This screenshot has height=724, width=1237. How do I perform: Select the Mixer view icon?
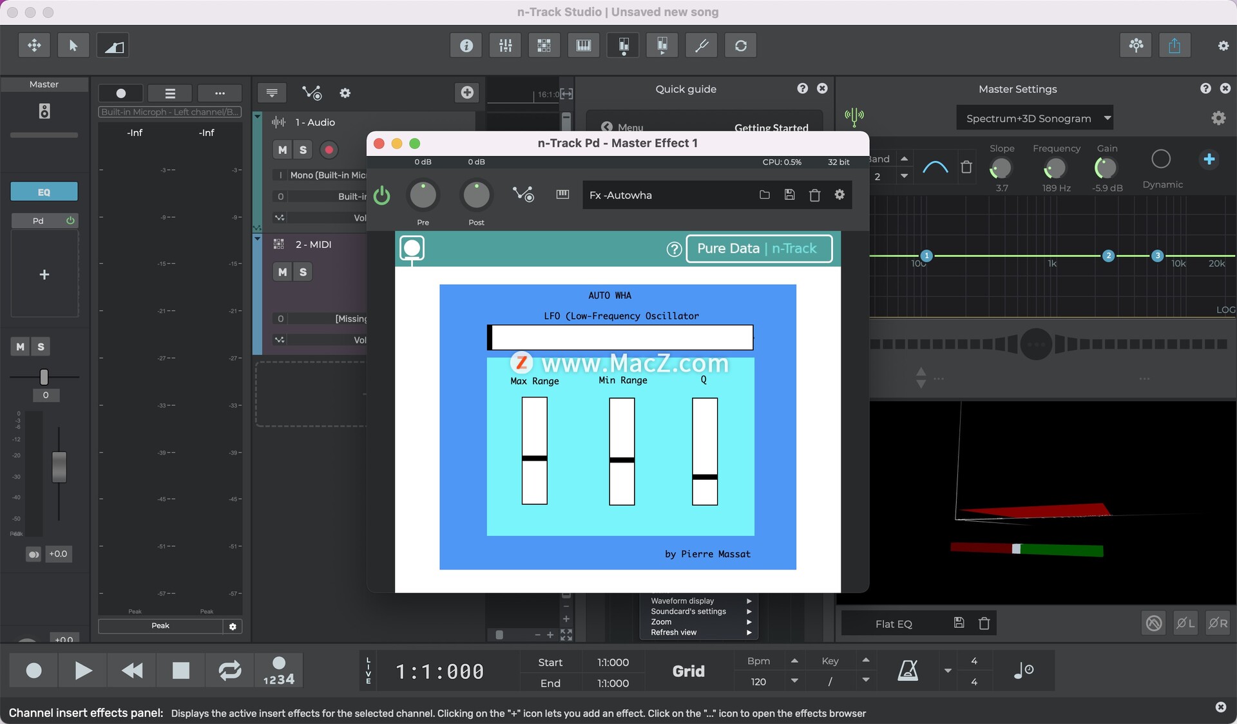504,45
